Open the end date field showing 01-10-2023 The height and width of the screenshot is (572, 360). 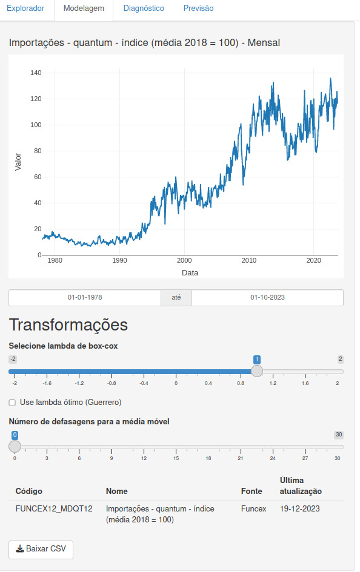[267, 298]
